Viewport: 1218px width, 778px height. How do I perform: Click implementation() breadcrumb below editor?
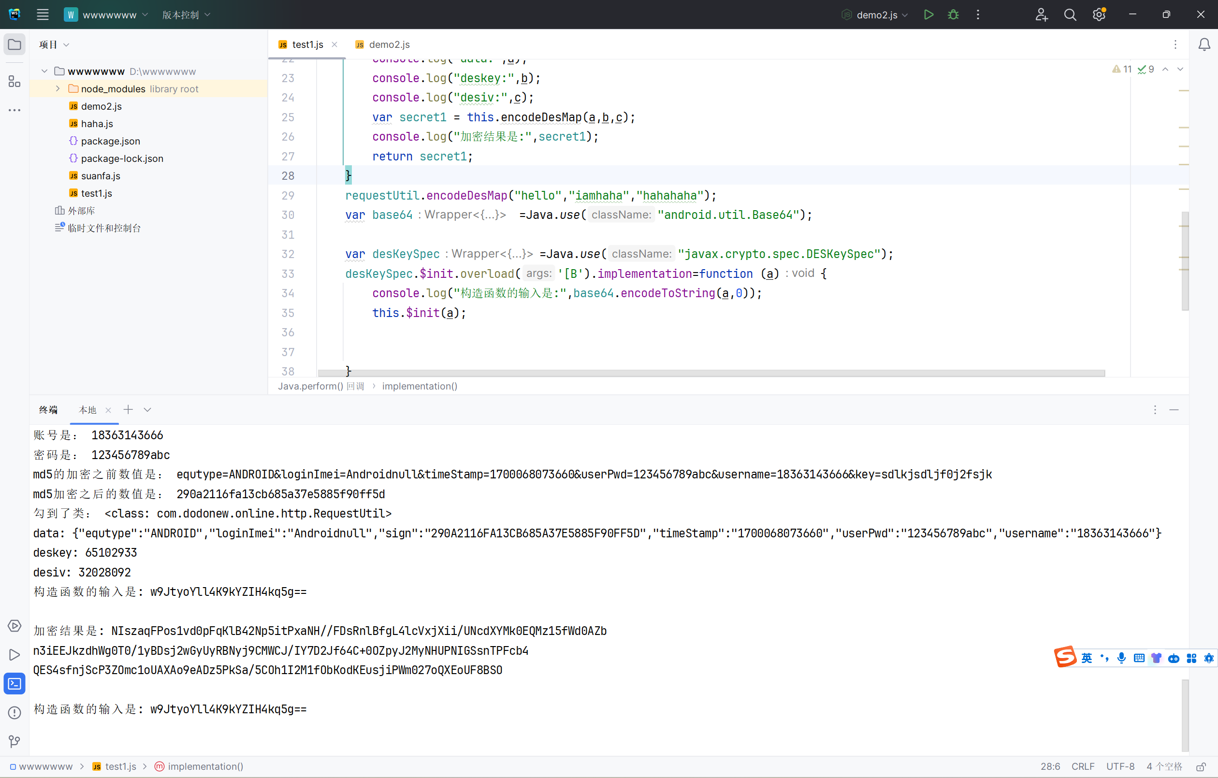pyautogui.click(x=420, y=386)
